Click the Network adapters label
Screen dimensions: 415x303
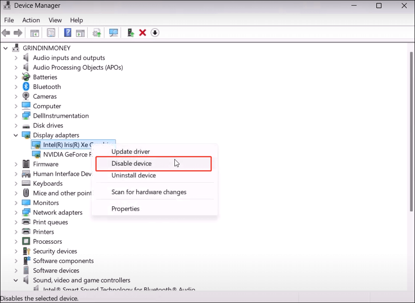pos(58,212)
